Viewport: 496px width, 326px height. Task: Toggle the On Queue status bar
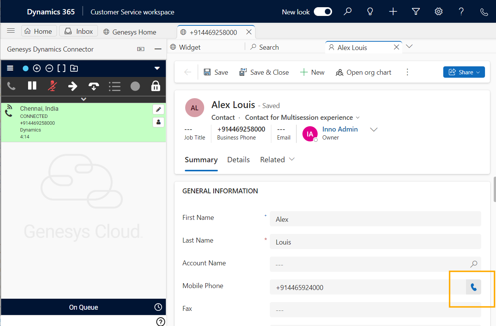click(x=83, y=307)
